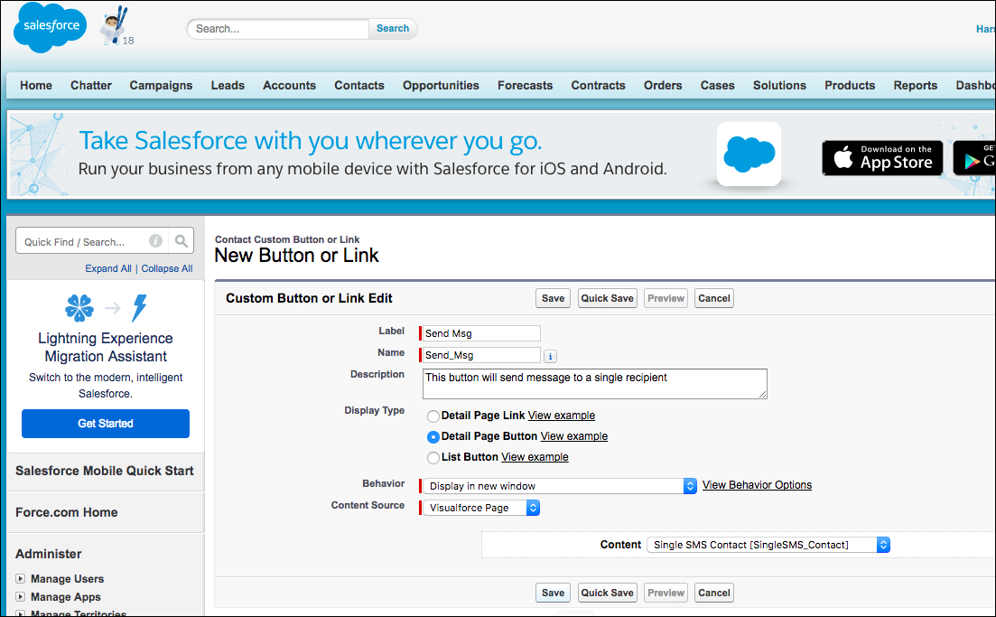Click the Description text area
This screenshot has height=617, width=996.
click(594, 384)
